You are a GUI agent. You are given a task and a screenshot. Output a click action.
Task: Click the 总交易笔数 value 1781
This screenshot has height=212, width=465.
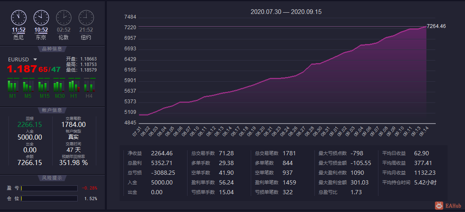pyautogui.click(x=289, y=153)
